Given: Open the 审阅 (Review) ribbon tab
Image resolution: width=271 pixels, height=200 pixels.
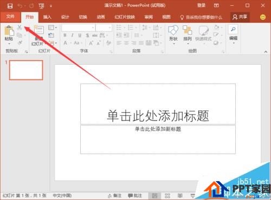Looking at the screenshot, I should coord(149,17).
